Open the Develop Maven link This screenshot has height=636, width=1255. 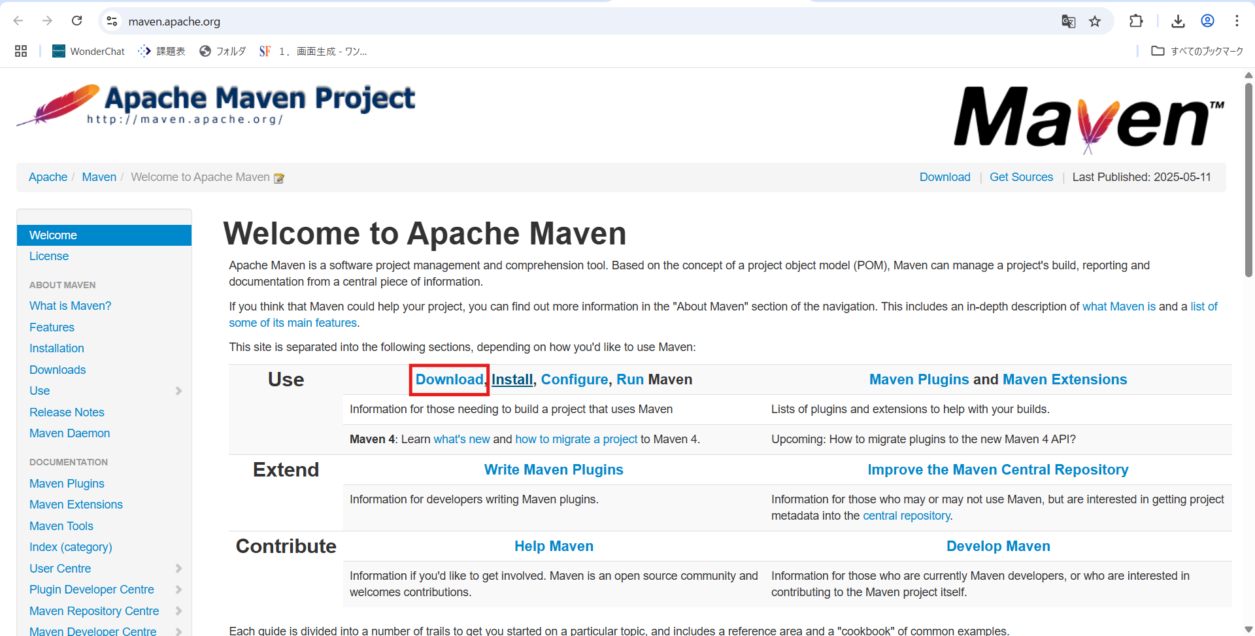[998, 546]
